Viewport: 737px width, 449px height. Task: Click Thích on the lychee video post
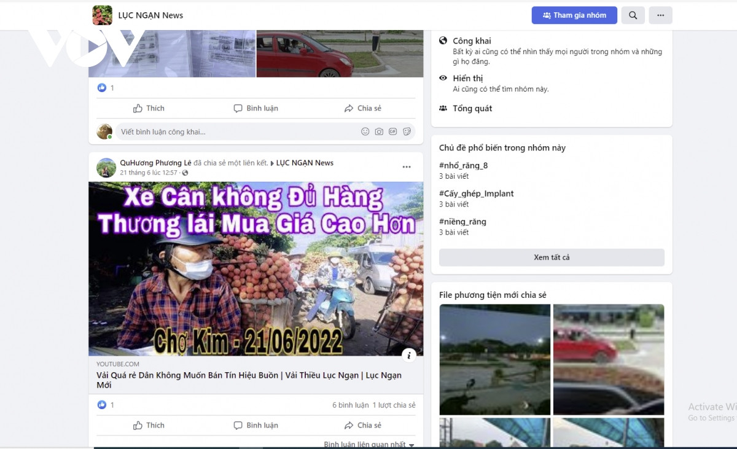pos(149,425)
